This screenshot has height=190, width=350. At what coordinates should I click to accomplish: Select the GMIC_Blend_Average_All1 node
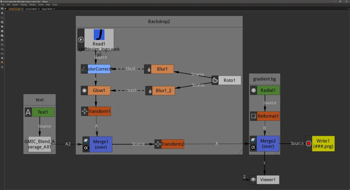[40, 145]
